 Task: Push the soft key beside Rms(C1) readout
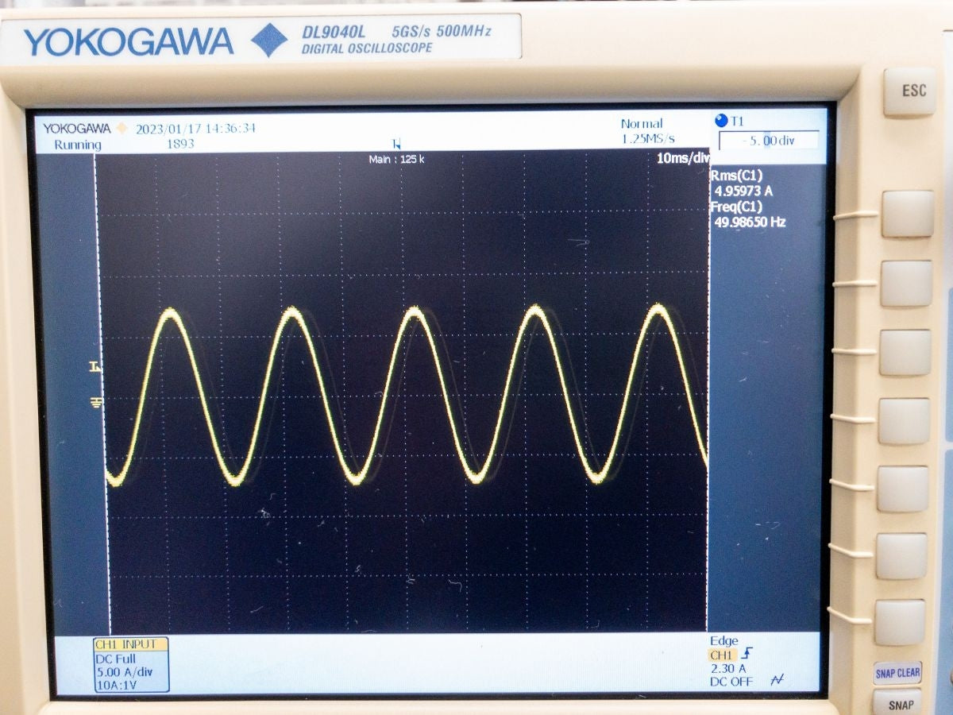[x=907, y=214]
